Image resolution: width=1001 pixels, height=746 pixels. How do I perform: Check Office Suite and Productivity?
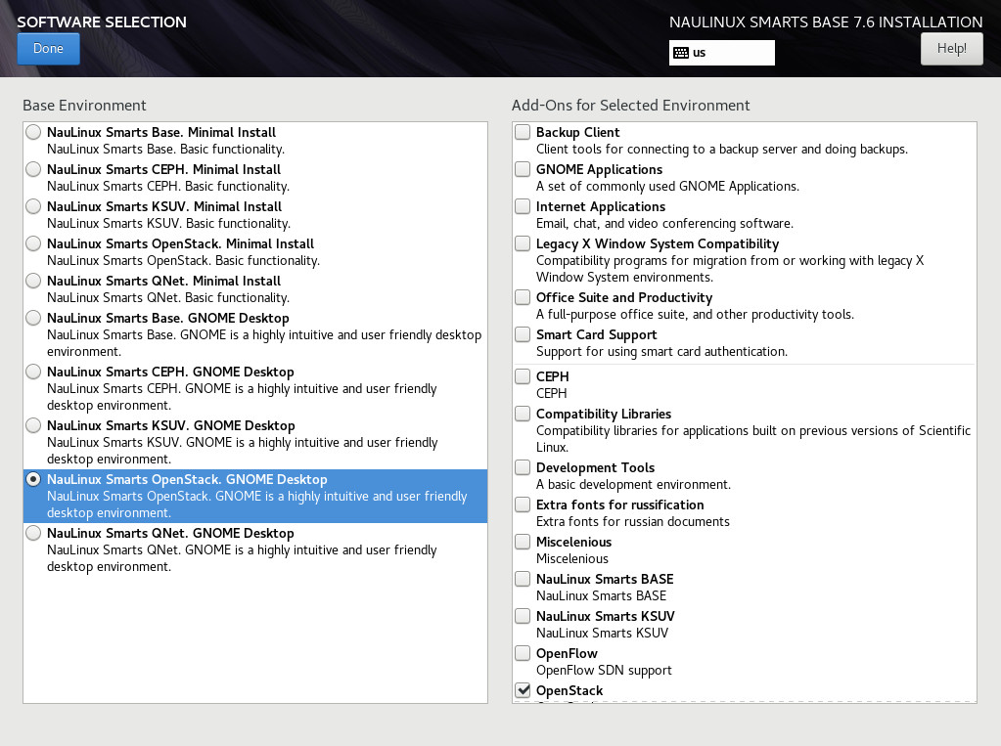click(x=523, y=297)
